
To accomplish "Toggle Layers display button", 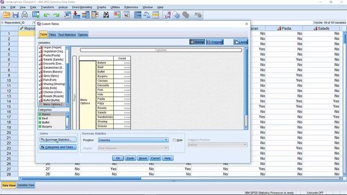I will click(241, 42).
